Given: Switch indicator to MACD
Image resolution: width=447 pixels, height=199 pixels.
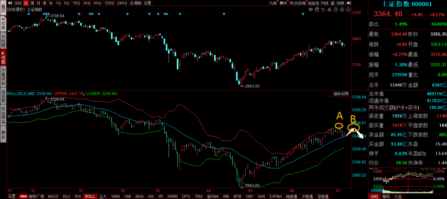Looking at the screenshot, I should [53, 197].
